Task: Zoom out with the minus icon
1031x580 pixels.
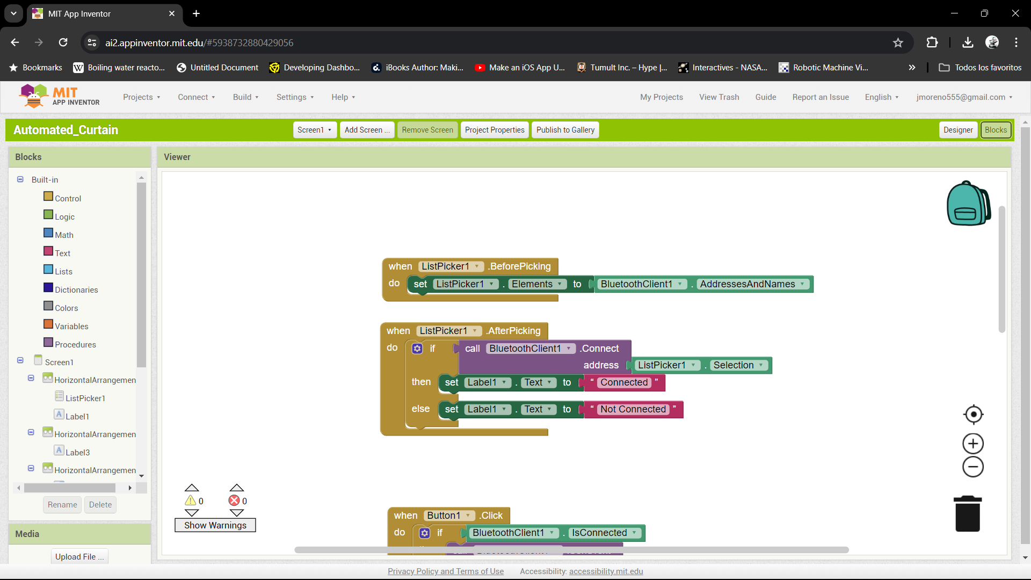Action: [x=973, y=467]
